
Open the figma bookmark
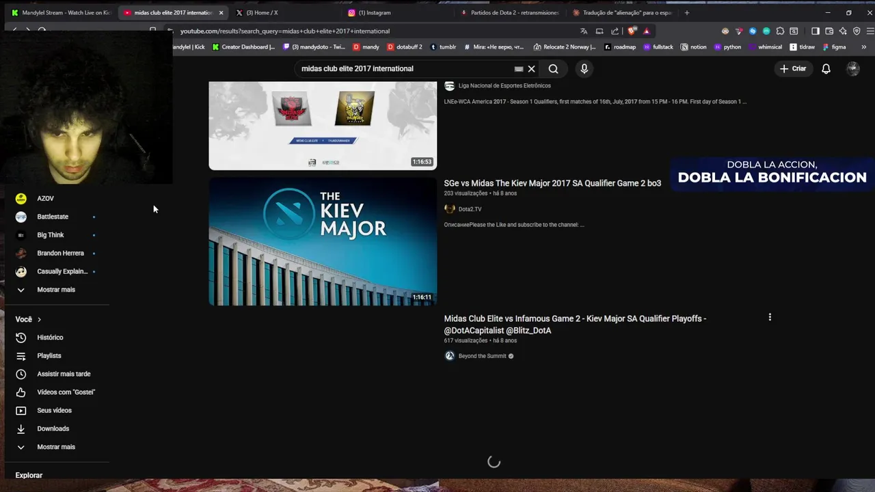point(834,47)
